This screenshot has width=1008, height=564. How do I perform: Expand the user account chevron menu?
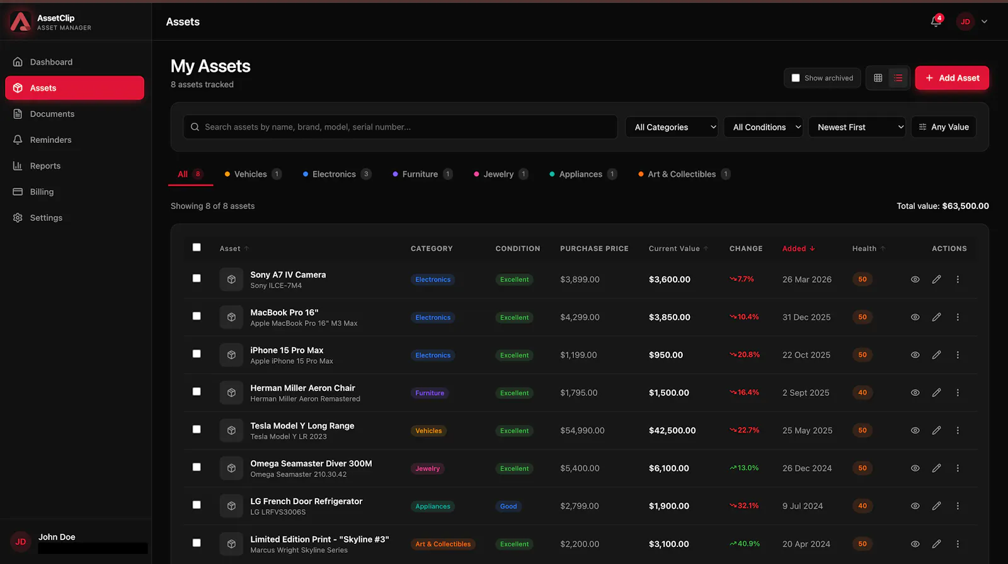pyautogui.click(x=984, y=21)
